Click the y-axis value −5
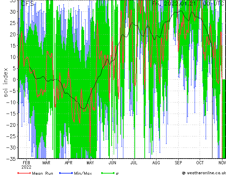226x175 pixels. click(12, 91)
